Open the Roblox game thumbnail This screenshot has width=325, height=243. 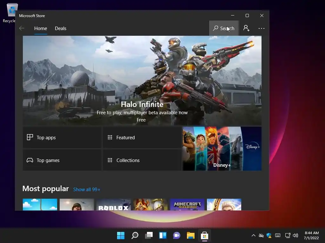click(x=114, y=205)
